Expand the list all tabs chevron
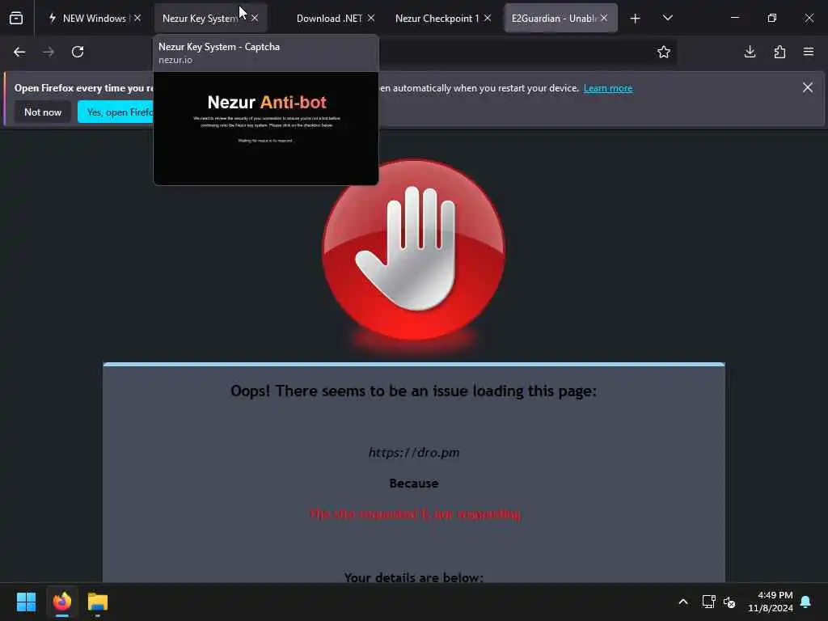Screen dimensions: 828x621 [667, 18]
